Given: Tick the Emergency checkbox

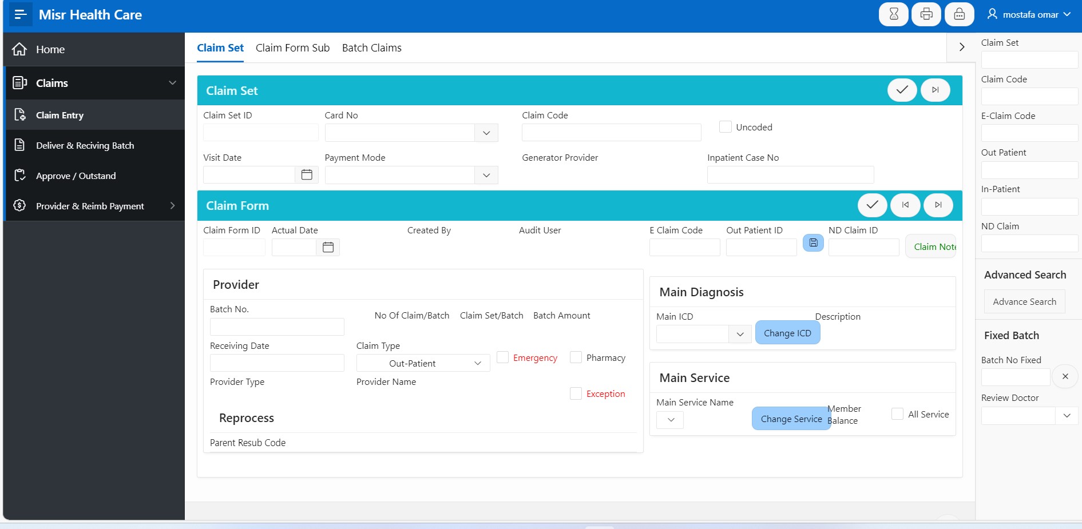Looking at the screenshot, I should (503, 357).
